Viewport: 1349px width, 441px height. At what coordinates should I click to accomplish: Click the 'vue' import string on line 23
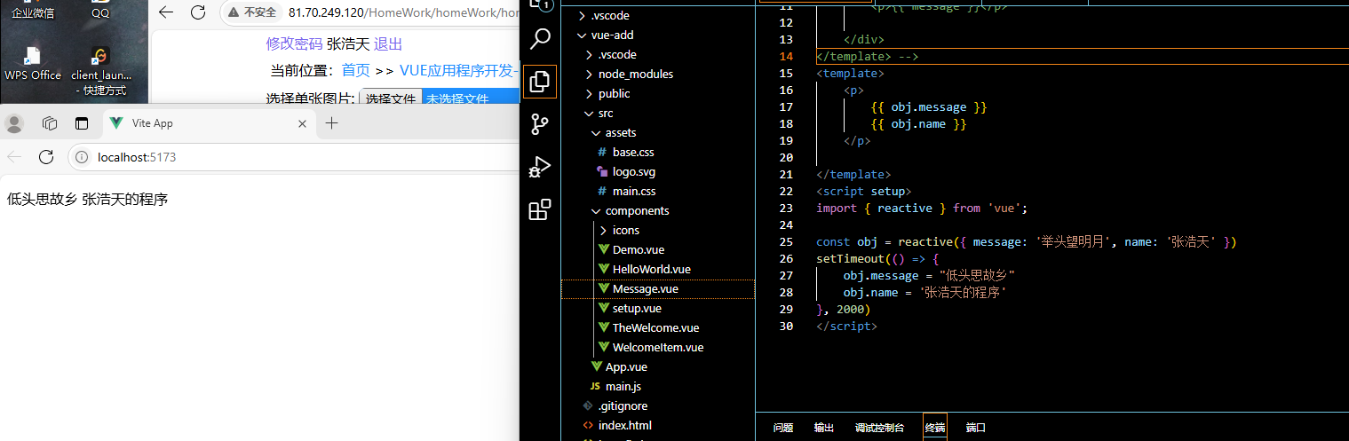point(1004,209)
